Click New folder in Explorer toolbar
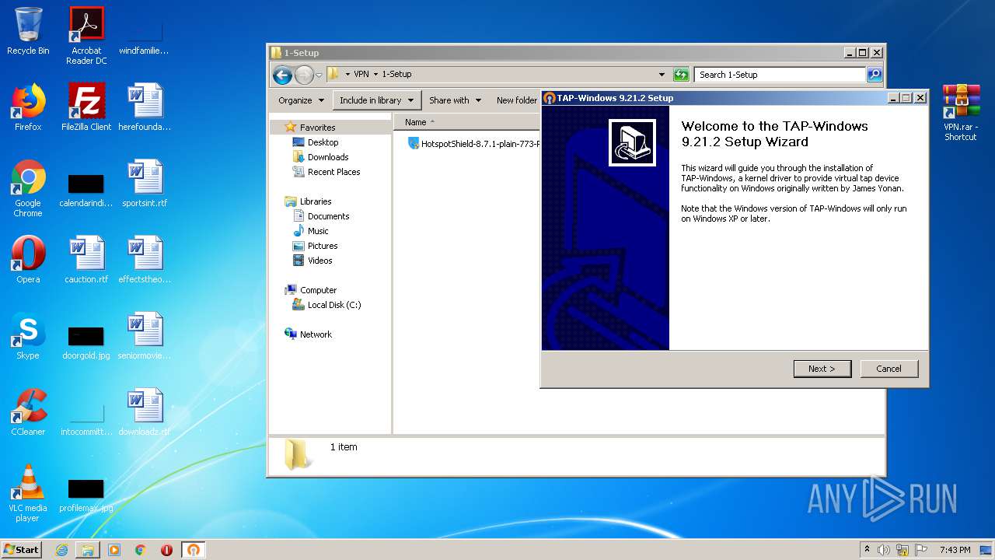 click(517, 100)
